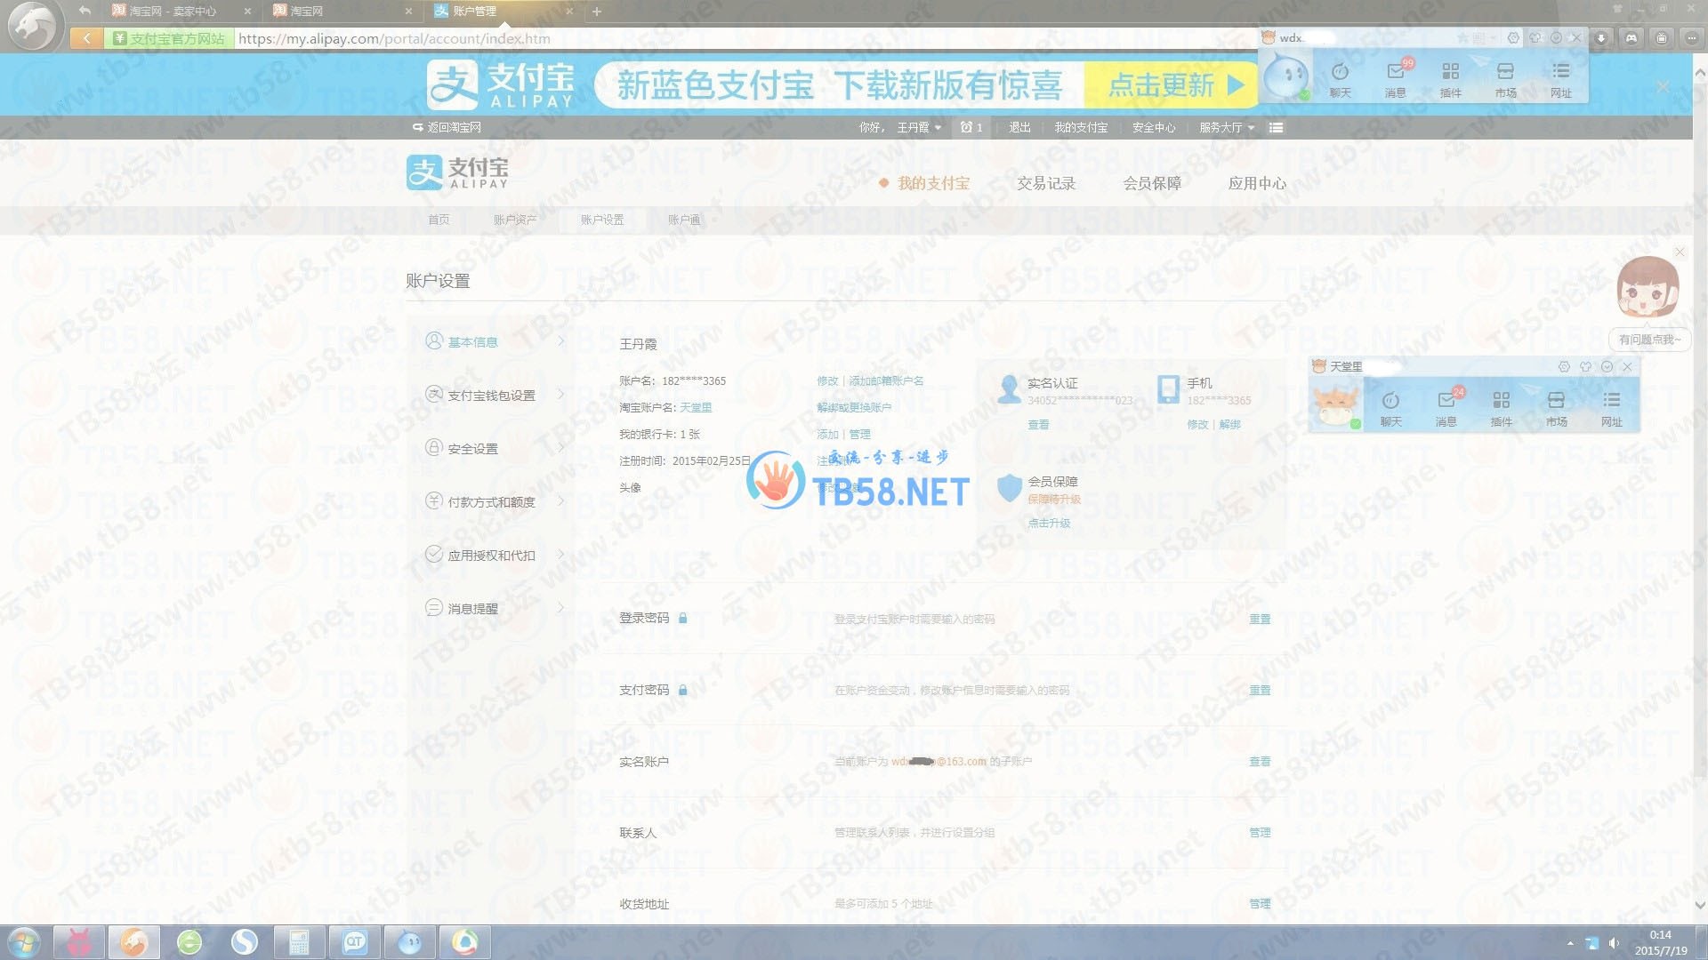Image resolution: width=1708 pixels, height=960 pixels.
Task: Click the browser game controller icon
Action: (x=1631, y=38)
